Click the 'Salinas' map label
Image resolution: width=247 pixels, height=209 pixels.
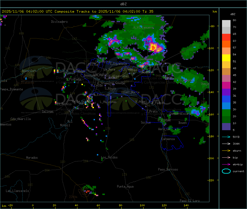pyautogui.click(x=47, y=112)
